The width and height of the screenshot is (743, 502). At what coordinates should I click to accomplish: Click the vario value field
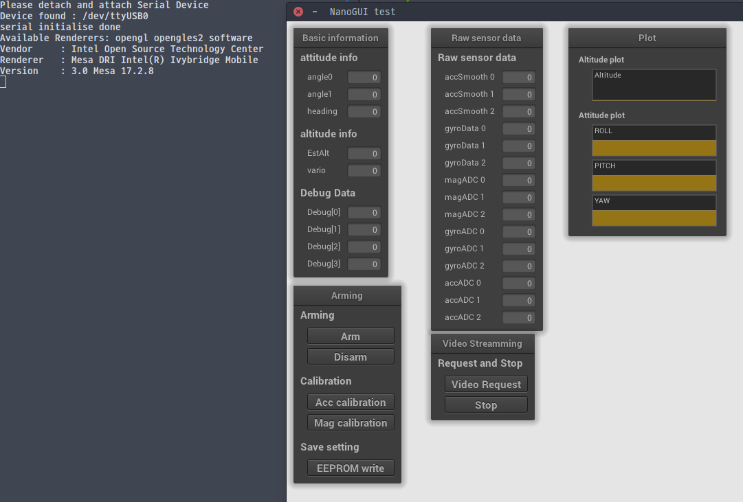pyautogui.click(x=364, y=170)
